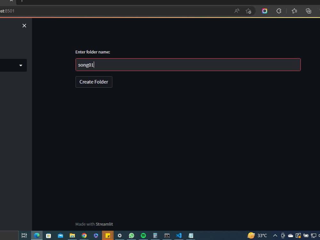Open Task View on the taskbar
The height and width of the screenshot is (240, 320).
24,236
